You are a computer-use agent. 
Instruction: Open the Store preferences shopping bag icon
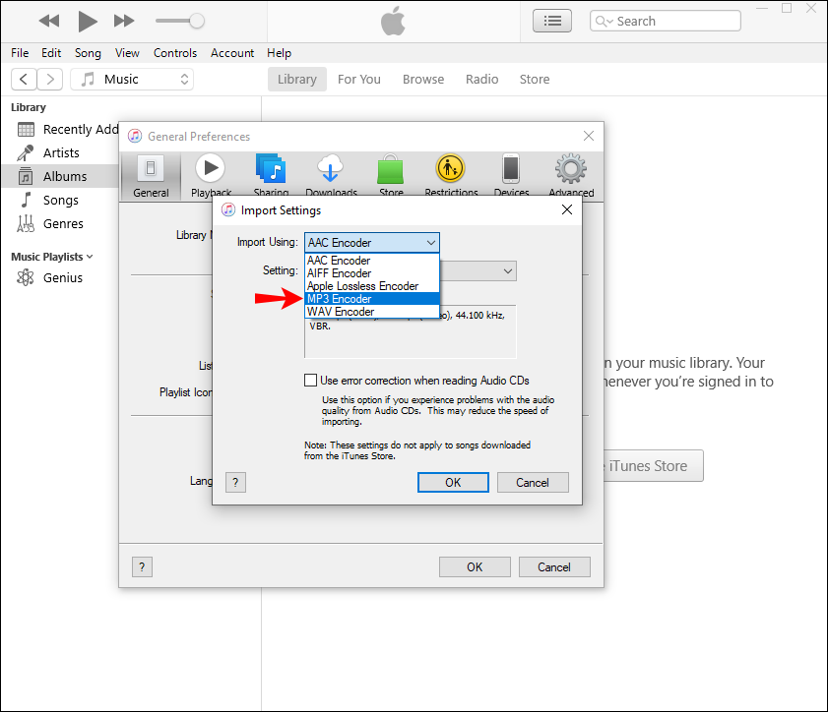pos(391,176)
